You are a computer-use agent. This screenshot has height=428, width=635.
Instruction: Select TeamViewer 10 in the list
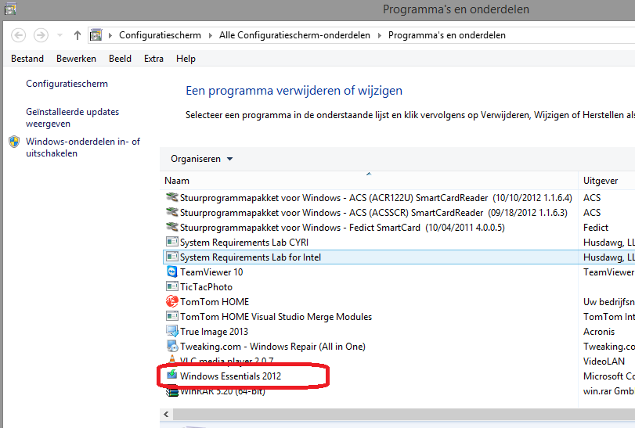[x=211, y=272]
